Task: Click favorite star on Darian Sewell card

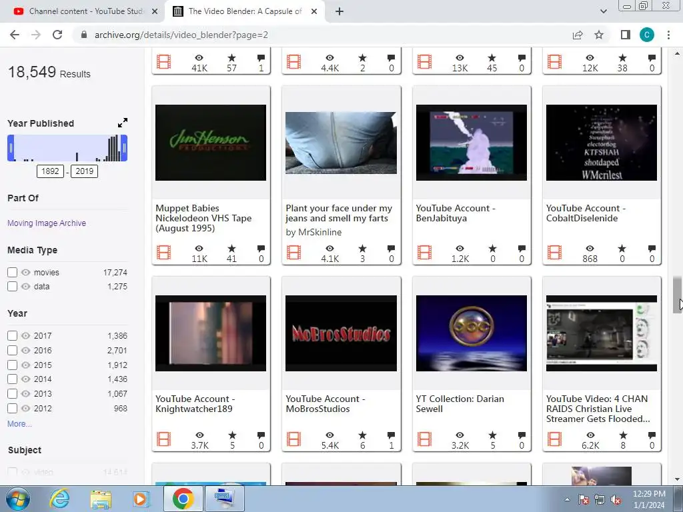Action: point(493,435)
